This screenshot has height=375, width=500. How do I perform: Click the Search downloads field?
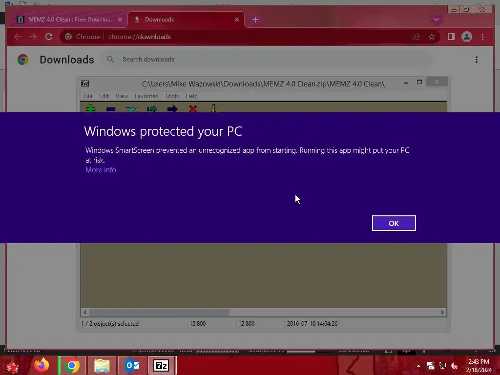coord(266,59)
